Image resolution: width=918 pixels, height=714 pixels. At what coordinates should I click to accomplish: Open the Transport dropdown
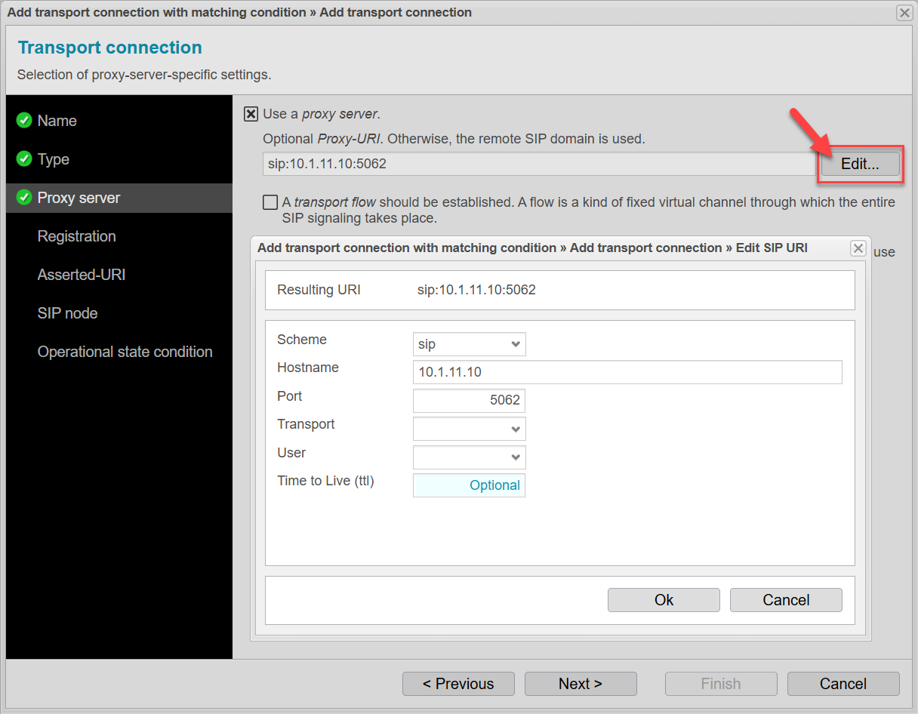[469, 429]
